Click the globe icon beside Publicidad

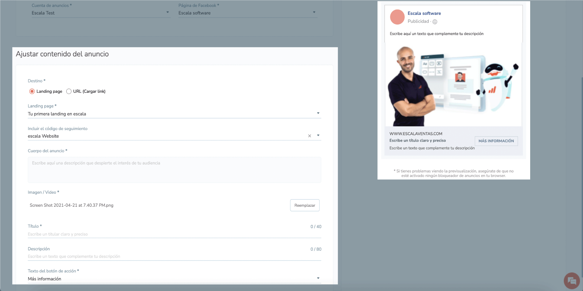435,22
